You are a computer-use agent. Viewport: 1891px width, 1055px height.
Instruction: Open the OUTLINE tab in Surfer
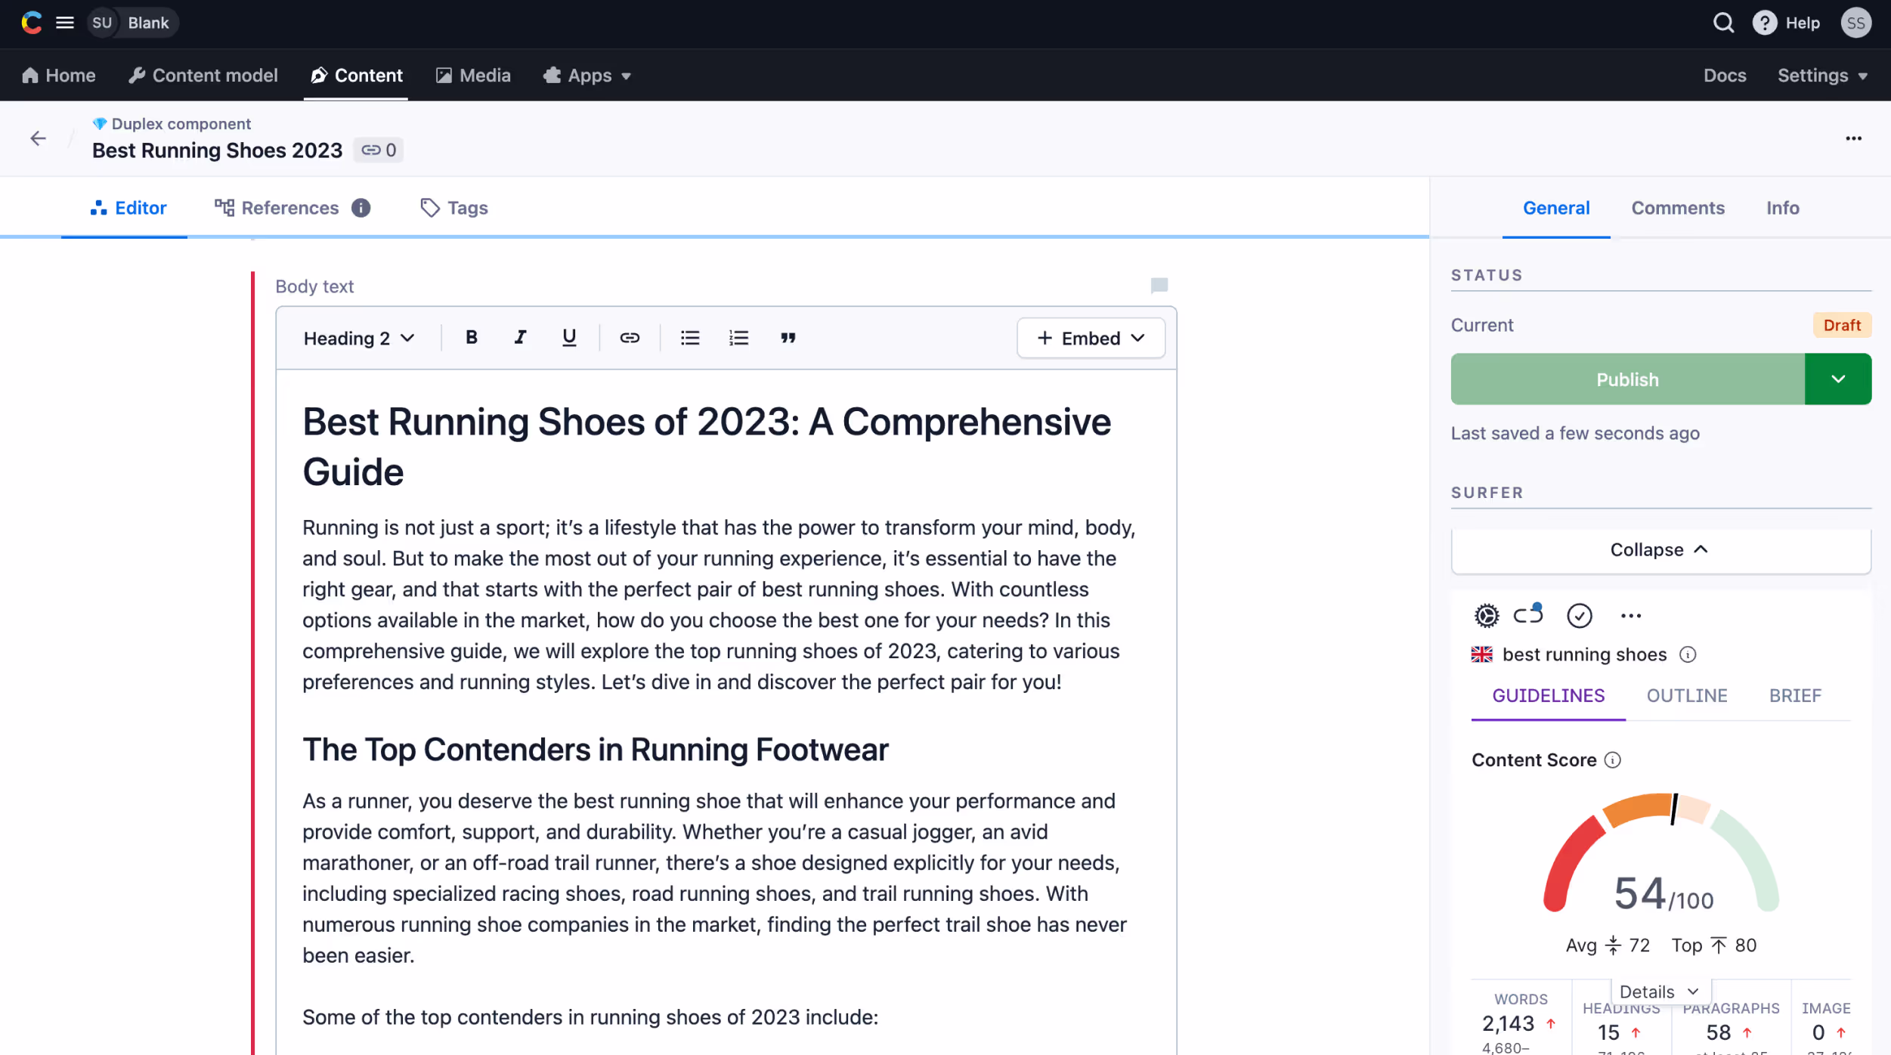click(x=1686, y=695)
